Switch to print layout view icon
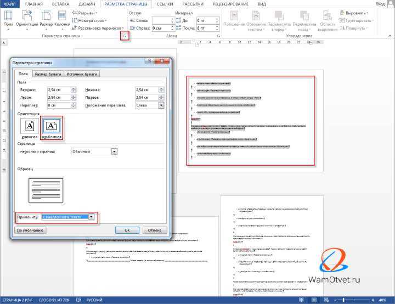 pyautogui.click(x=314, y=300)
